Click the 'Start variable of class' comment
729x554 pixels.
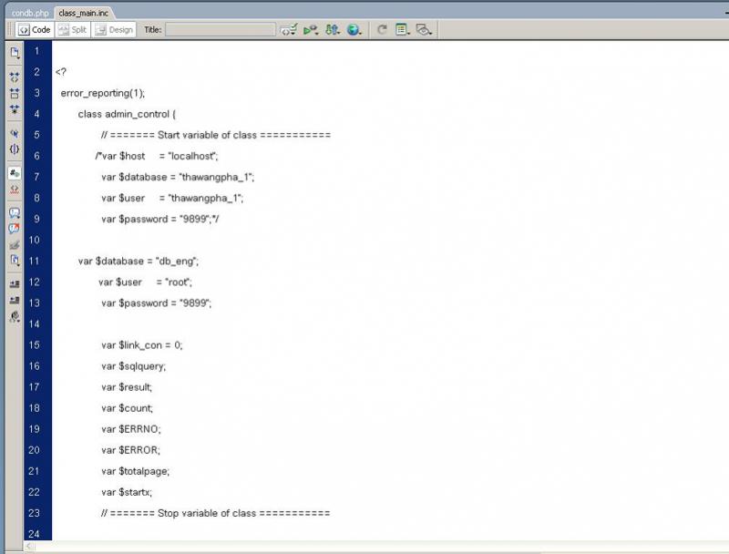[216, 135]
